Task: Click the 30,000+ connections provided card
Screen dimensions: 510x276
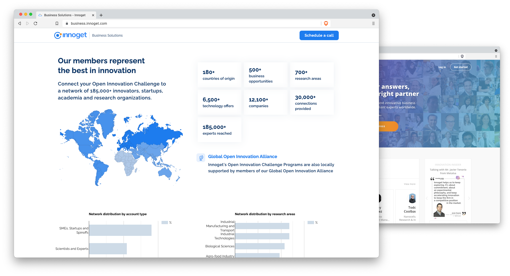Action: [312, 102]
